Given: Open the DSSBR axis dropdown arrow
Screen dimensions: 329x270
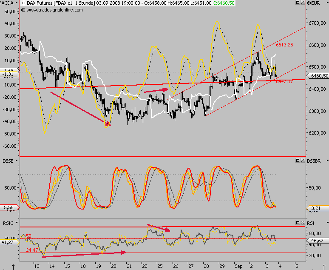Looking at the screenshot, I should [x=327, y=161].
